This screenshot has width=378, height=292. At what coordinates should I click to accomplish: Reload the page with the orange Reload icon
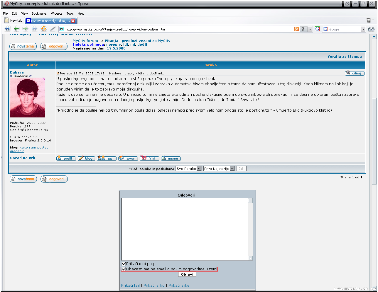tap(44, 29)
